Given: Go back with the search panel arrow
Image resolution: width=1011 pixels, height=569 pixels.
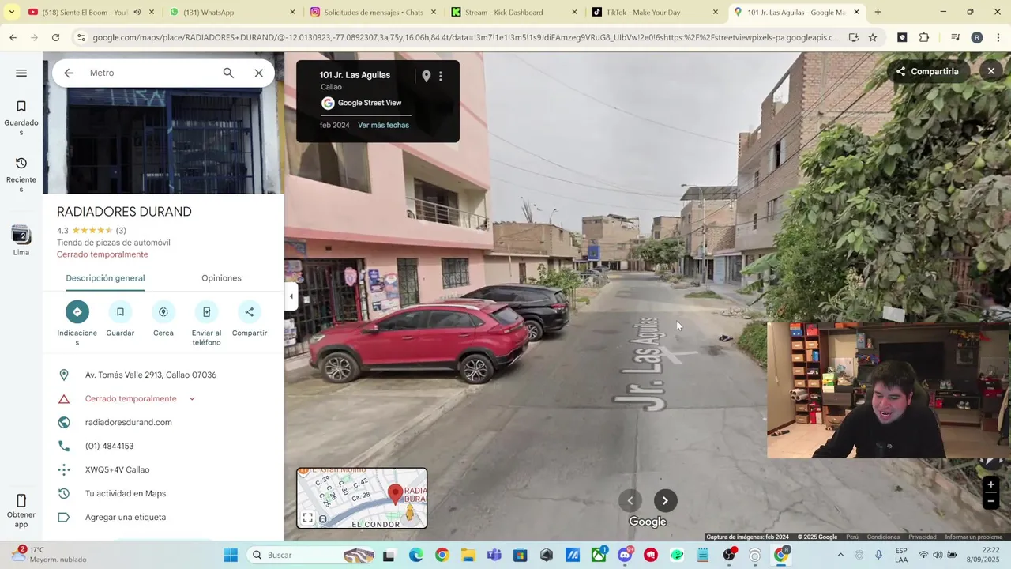Looking at the screenshot, I should click(x=69, y=73).
